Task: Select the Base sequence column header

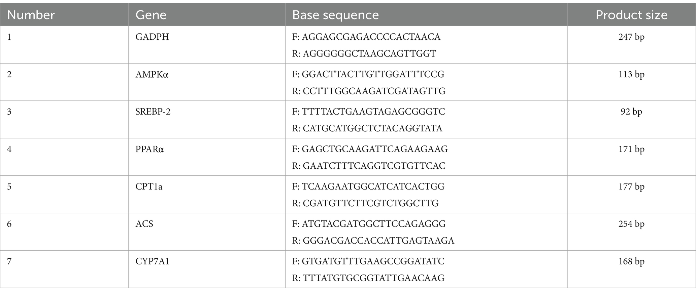Action: 335,15
